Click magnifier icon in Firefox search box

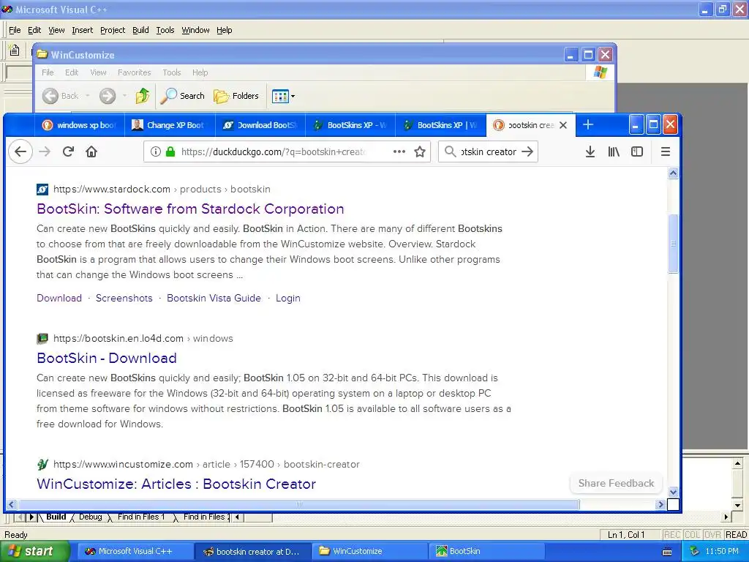coord(450,152)
